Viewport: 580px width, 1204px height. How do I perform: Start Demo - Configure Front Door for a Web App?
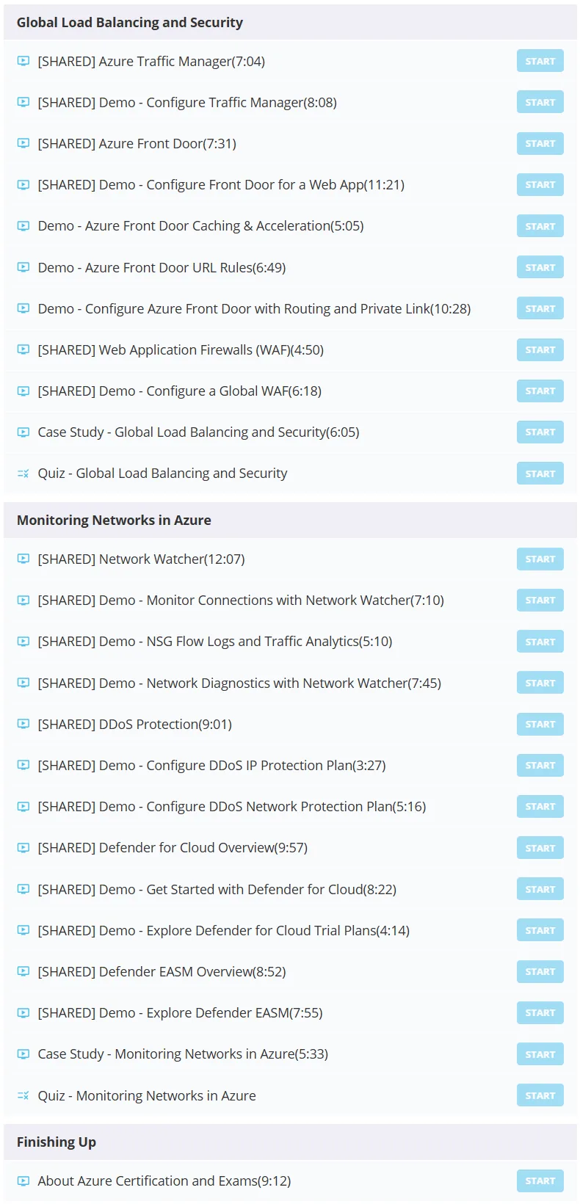[540, 184]
